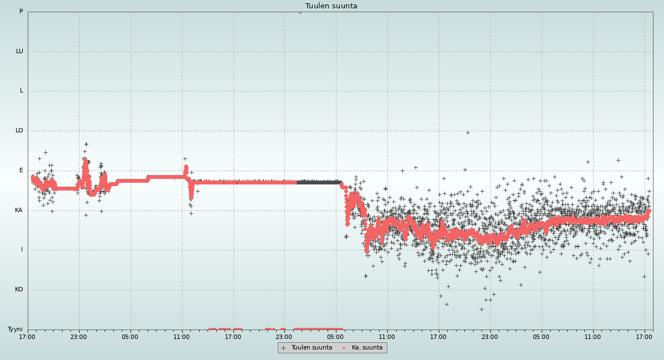664x360 pixels.
Task: Select the 'E' y-axis label
Action: (x=22, y=171)
